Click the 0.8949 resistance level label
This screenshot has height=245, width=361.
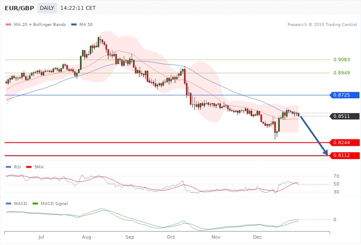coord(342,73)
